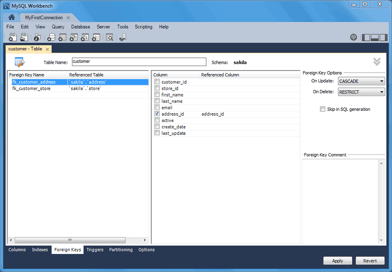Open the On Update dropdown
The width and height of the screenshot is (392, 272).
[x=361, y=81]
